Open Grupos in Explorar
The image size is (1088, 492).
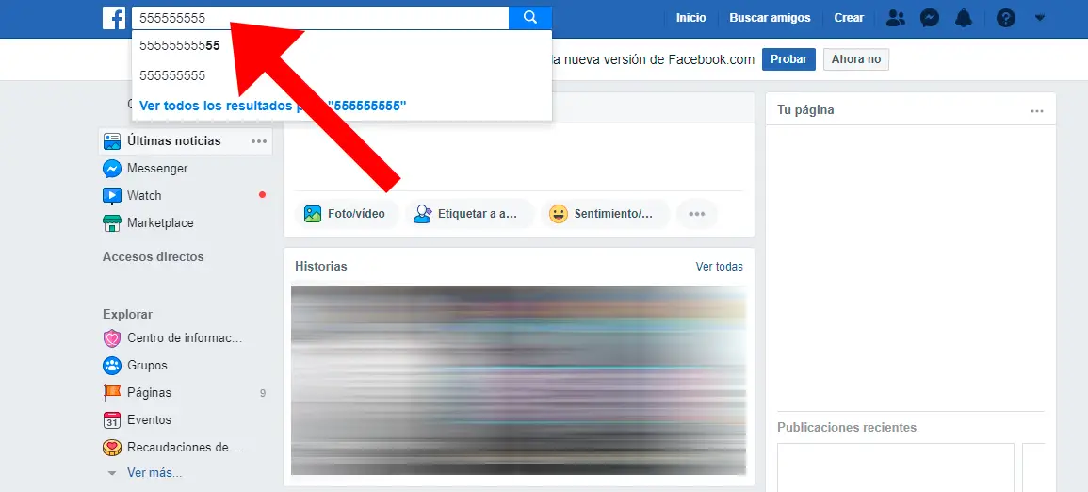pos(147,365)
